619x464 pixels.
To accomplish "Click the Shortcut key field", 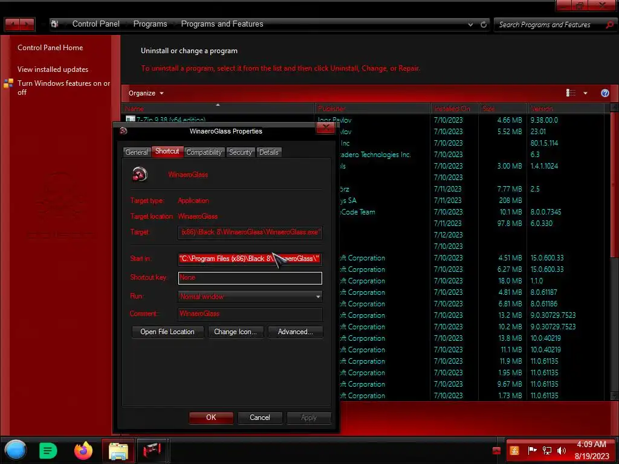I will click(x=250, y=278).
